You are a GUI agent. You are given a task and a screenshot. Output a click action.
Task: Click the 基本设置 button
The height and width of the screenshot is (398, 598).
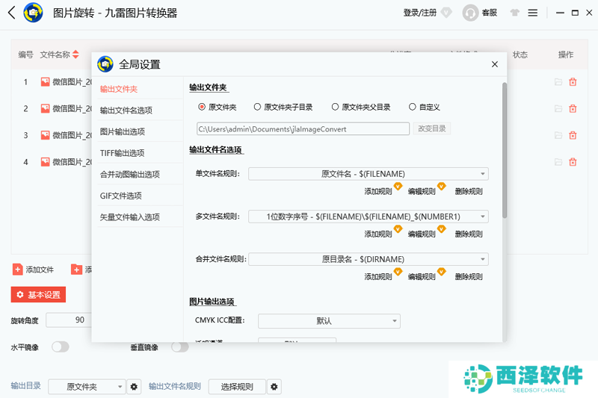(x=38, y=295)
